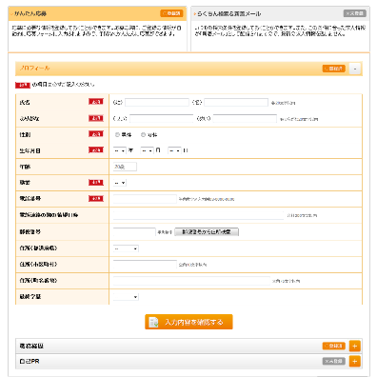This screenshot has height=377, width=377.
Task: Click the 職務経歴 section title
Action: coord(31,346)
